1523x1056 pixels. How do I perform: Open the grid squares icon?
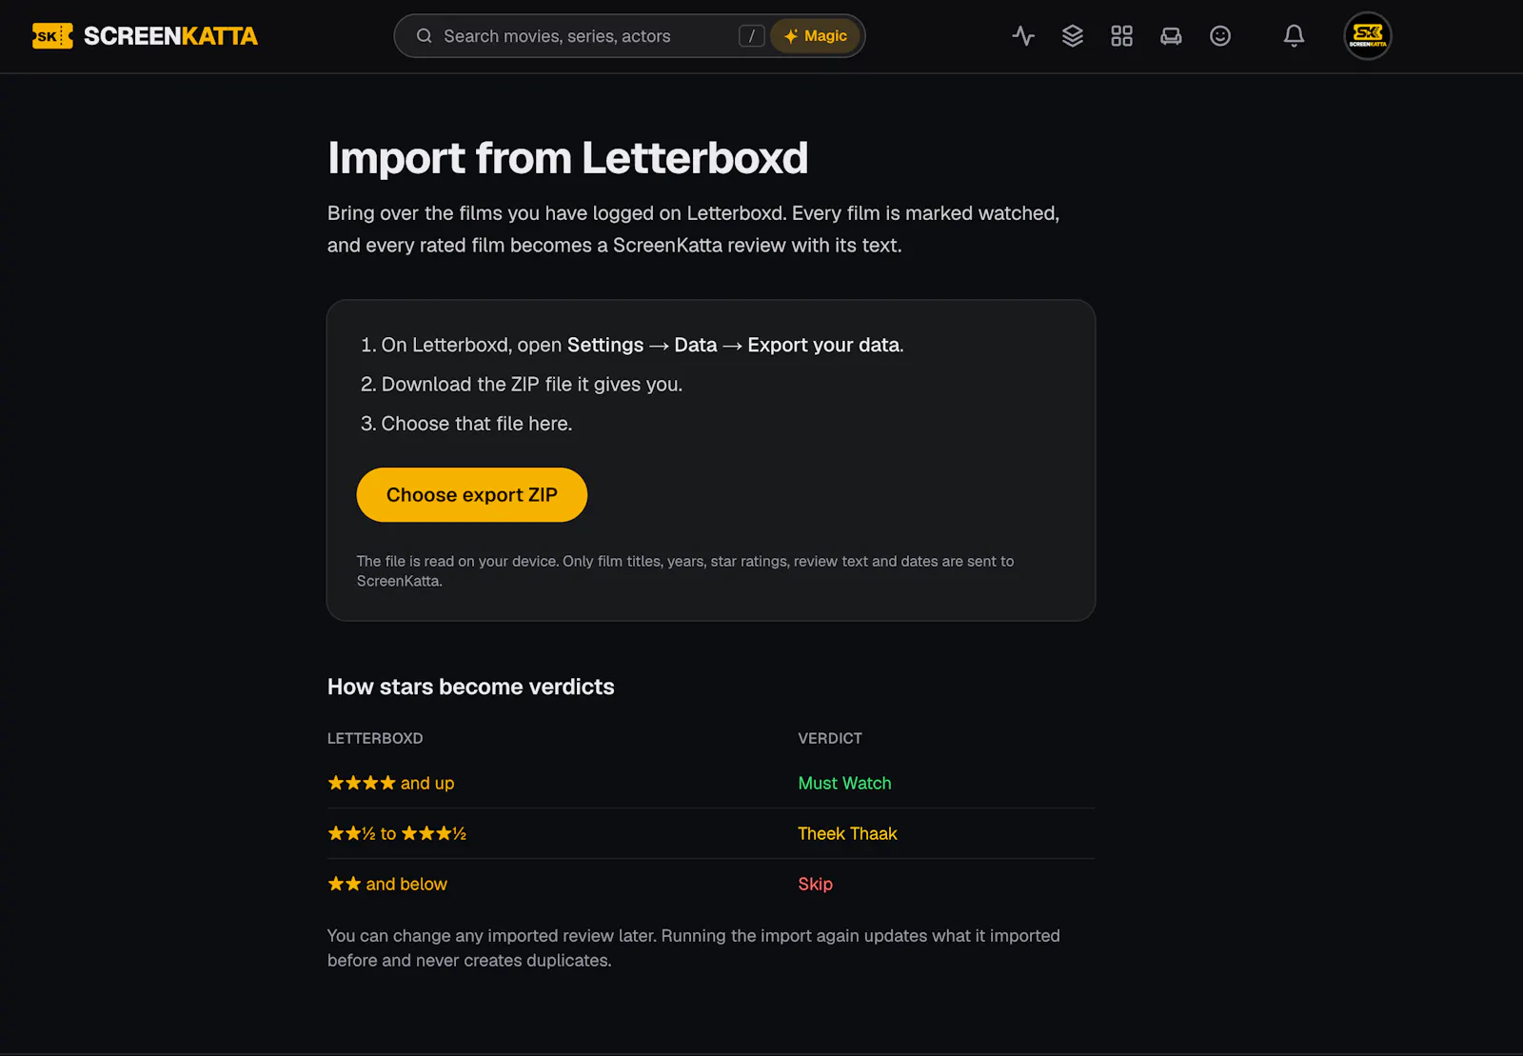tap(1122, 36)
